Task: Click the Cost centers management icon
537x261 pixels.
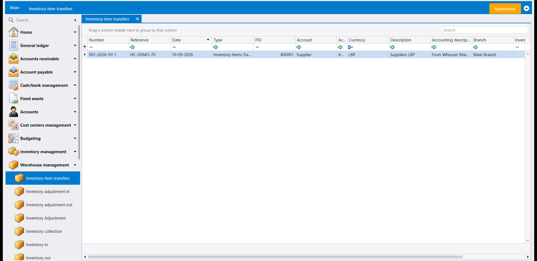Action: pos(13,125)
